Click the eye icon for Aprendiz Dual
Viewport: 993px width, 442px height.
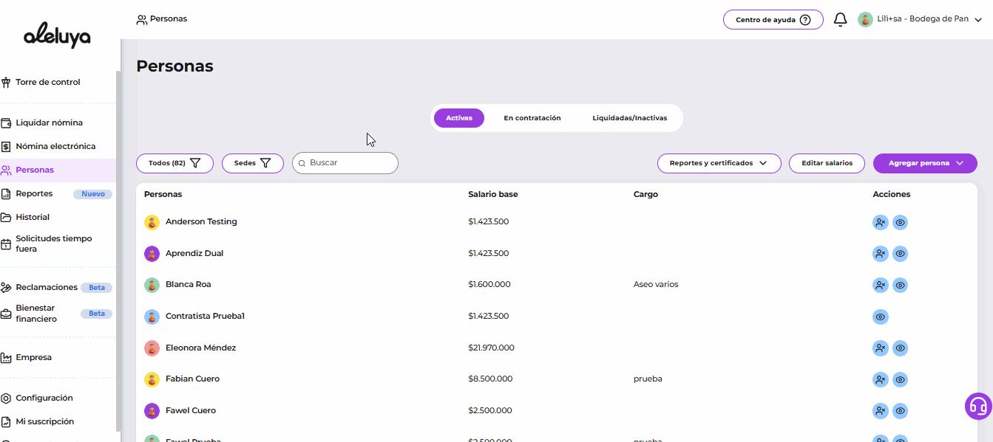(x=900, y=254)
